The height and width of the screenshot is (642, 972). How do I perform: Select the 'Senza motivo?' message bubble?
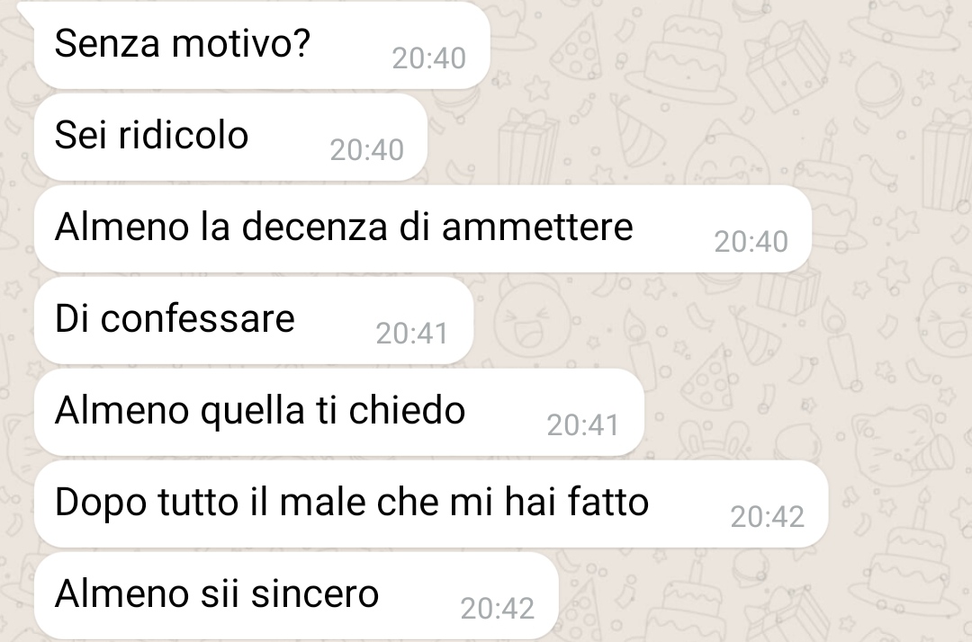point(262,45)
